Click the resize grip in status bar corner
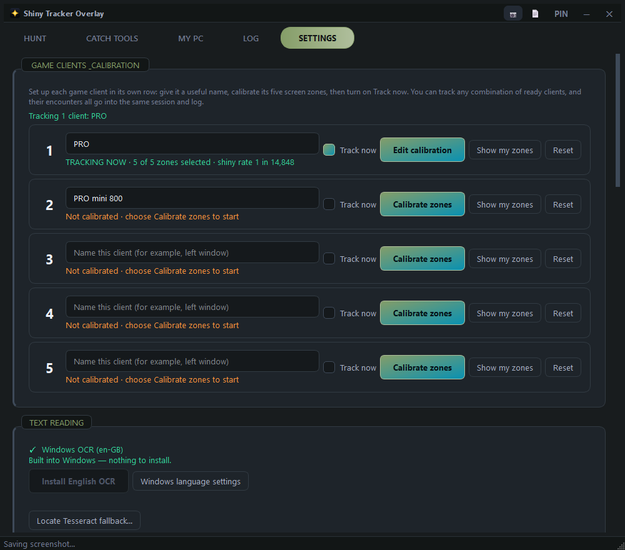This screenshot has width=625, height=550. (621, 546)
